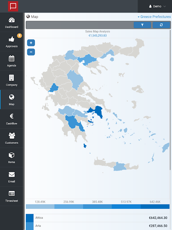The height and width of the screenshot is (230, 172).
Task: Open the Customers group icon
Action: pyautogui.click(x=12, y=136)
